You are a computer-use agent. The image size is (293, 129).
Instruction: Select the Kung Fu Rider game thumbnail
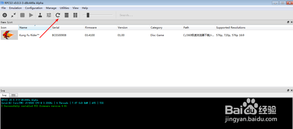(9, 35)
